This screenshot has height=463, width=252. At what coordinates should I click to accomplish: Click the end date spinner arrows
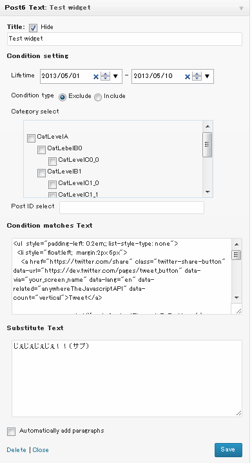click(x=197, y=77)
